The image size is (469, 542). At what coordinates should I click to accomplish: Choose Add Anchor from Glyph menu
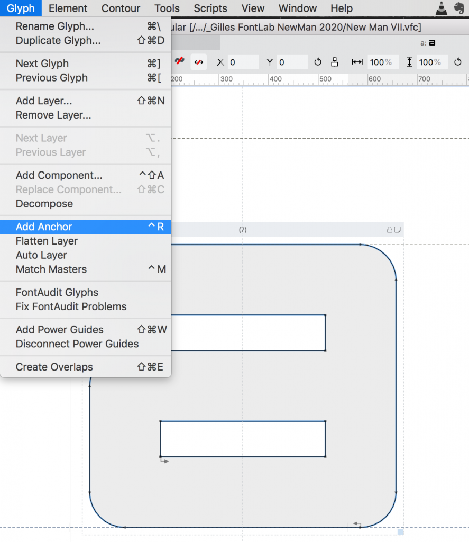[44, 227]
